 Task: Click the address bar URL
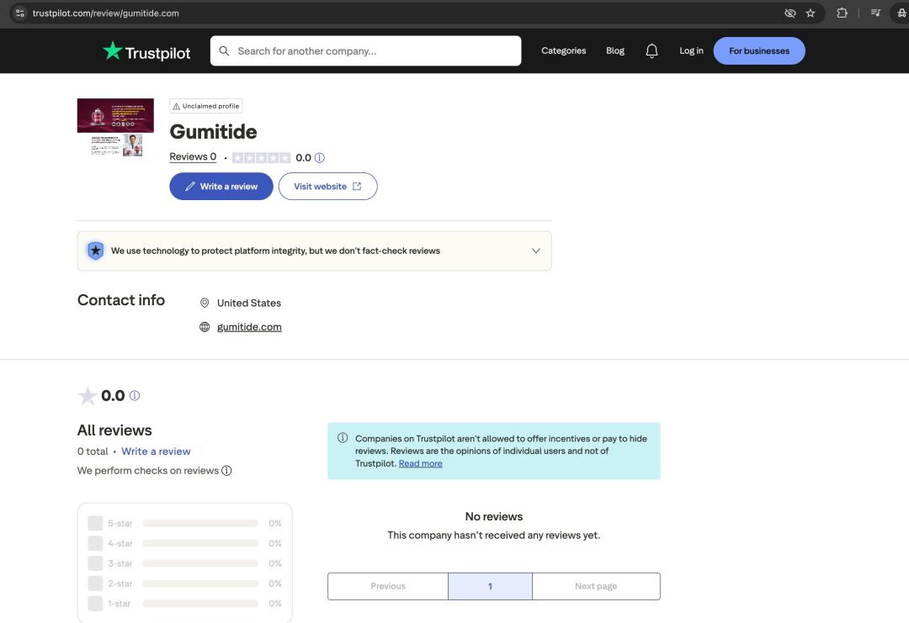(x=105, y=13)
